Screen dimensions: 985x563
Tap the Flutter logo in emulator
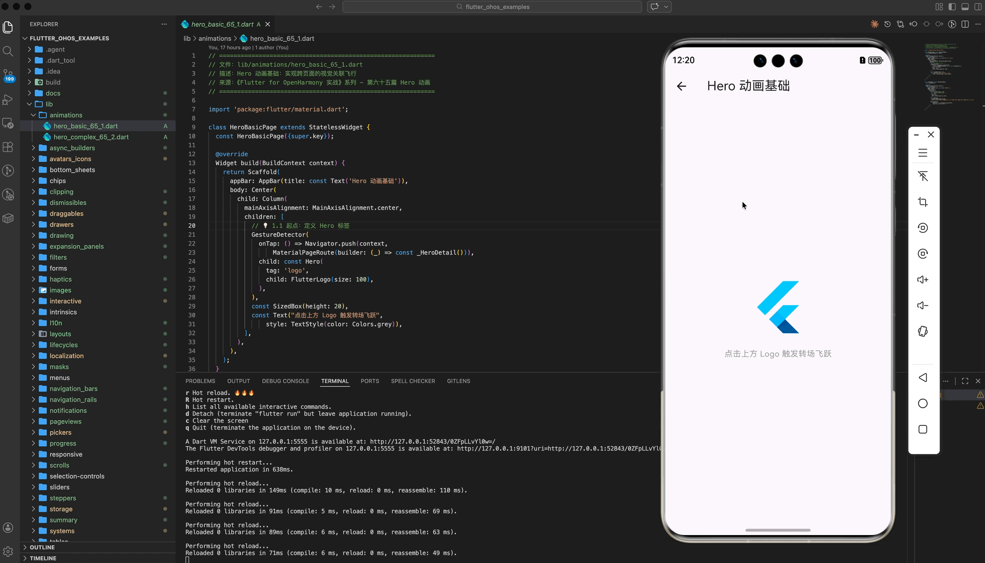point(778,307)
